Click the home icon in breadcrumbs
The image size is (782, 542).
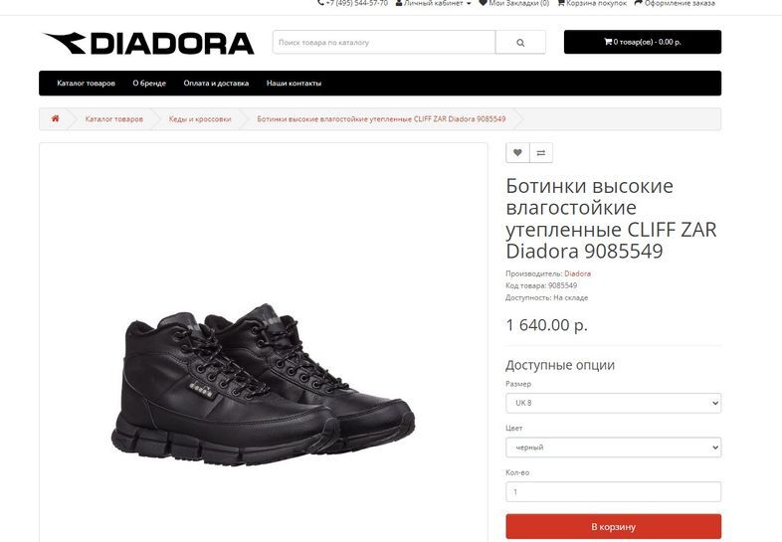coord(56,118)
